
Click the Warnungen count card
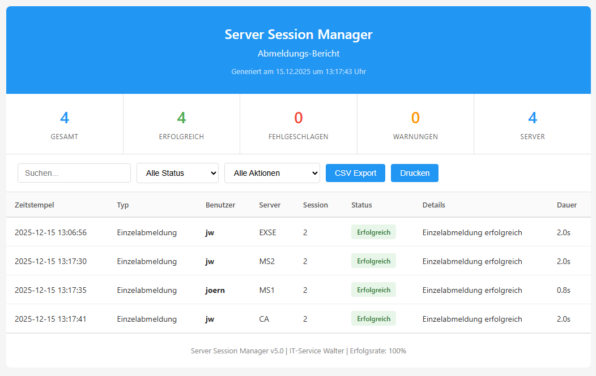(x=415, y=124)
